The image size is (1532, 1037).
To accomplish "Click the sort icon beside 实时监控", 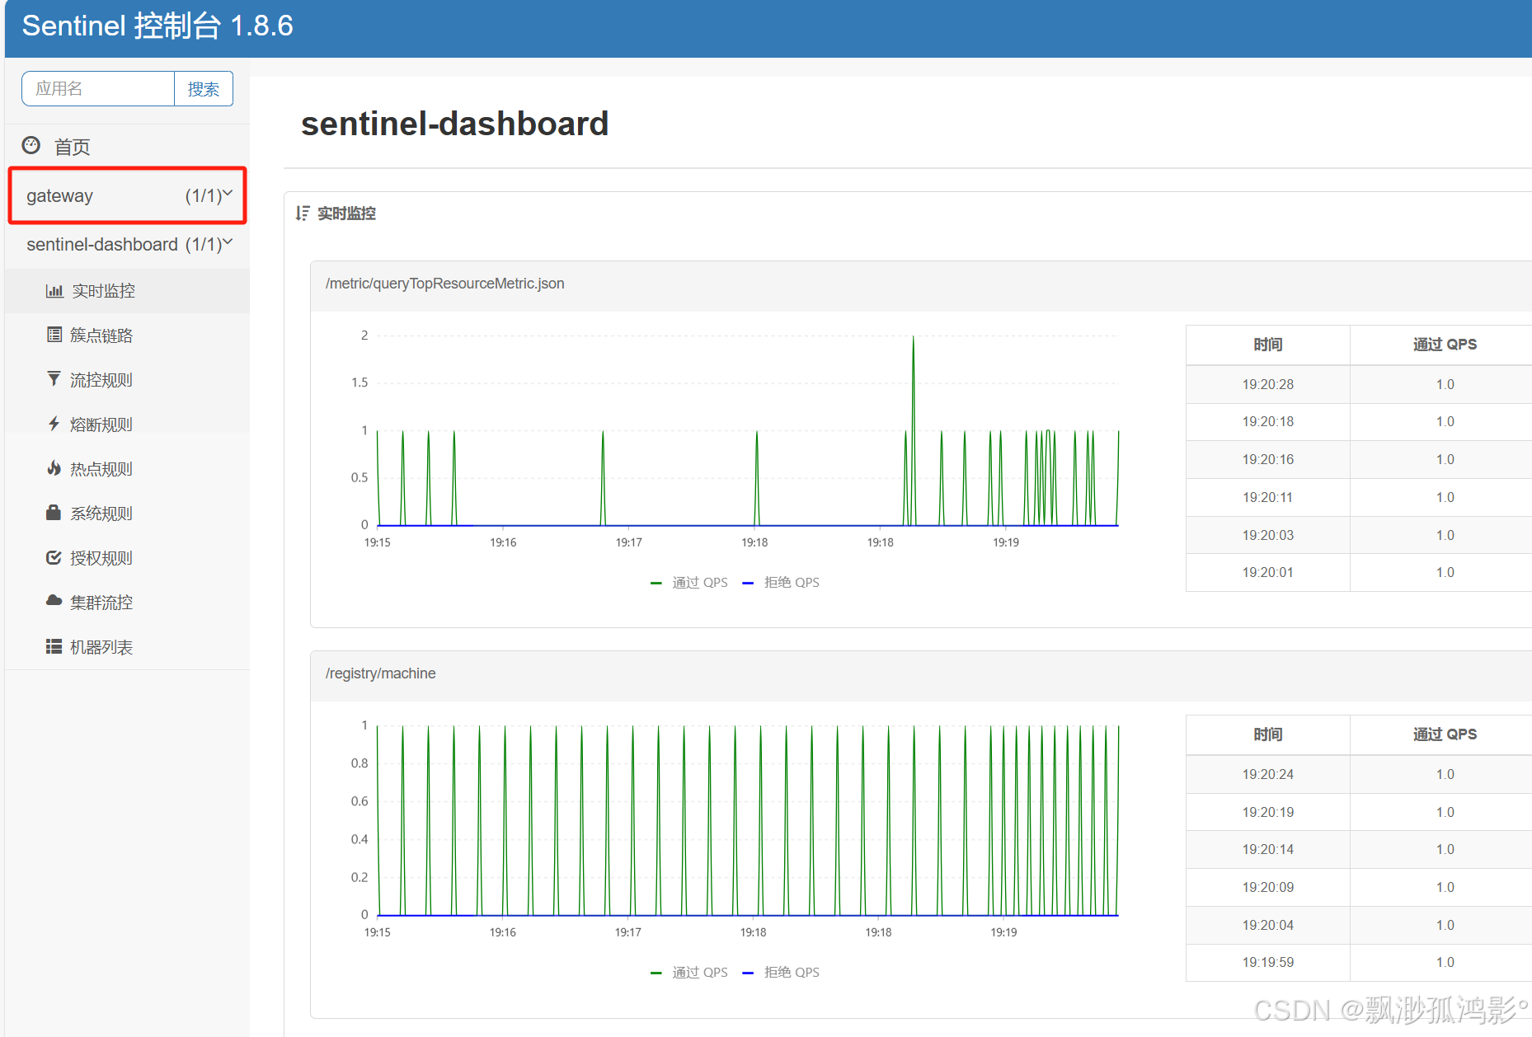I will (x=302, y=213).
